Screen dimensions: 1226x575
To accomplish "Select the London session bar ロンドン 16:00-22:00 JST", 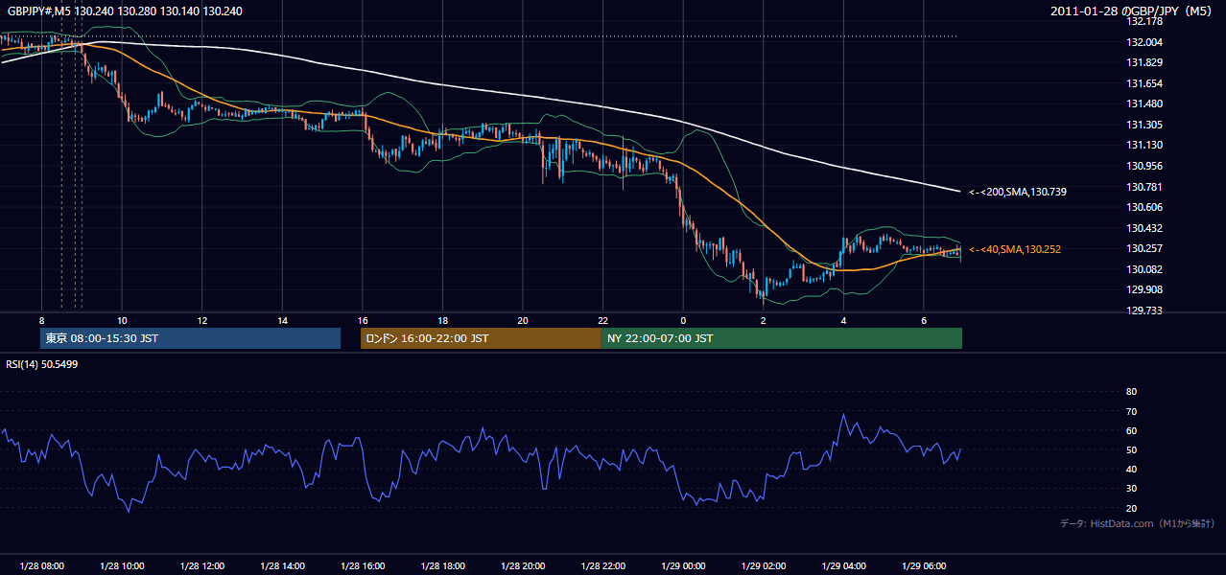I will pyautogui.click(x=481, y=338).
